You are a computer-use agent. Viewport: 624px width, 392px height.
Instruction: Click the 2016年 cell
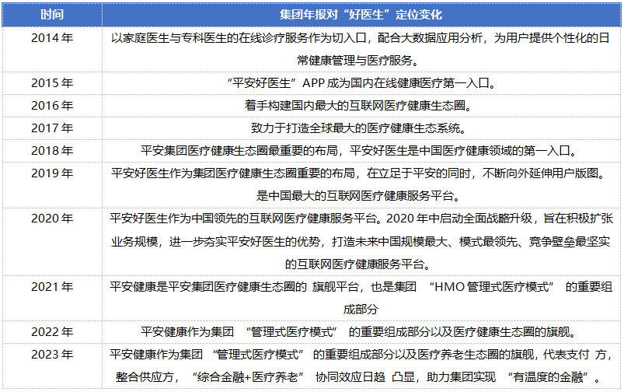pyautogui.click(x=52, y=106)
